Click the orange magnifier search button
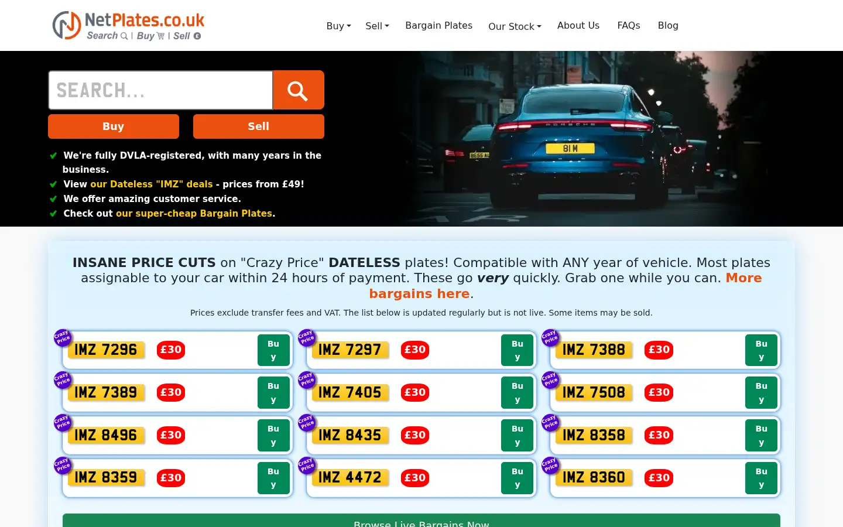 tap(299, 90)
